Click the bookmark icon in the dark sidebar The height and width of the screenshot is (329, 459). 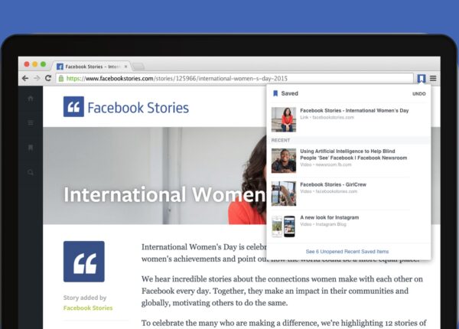(x=31, y=147)
